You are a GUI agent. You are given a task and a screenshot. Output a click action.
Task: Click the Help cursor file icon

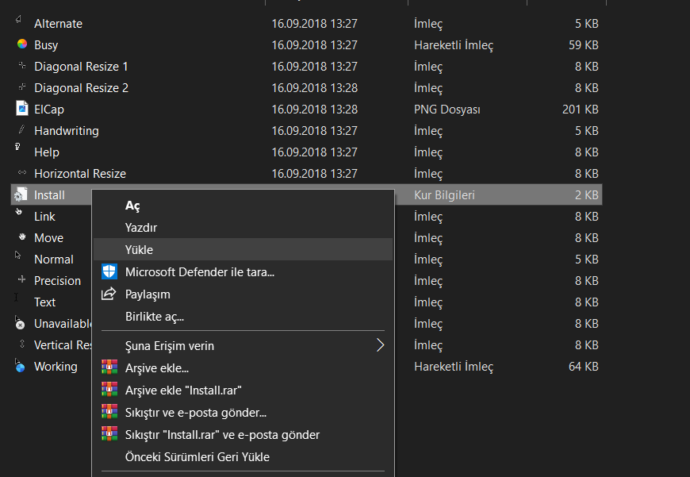tap(19, 149)
